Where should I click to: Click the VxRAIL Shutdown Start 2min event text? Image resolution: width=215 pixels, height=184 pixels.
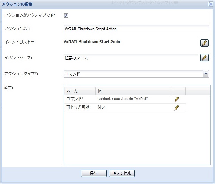point(92,42)
